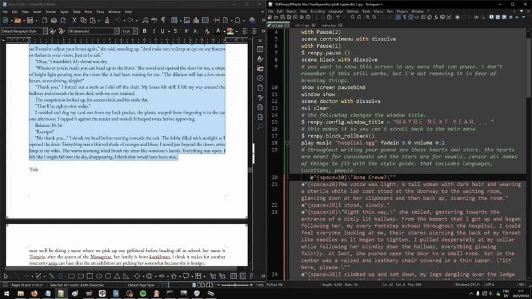Image resolution: width=532 pixels, height=299 pixels.
Task: Toggle automatic spell check abc icon
Action: 154,21
